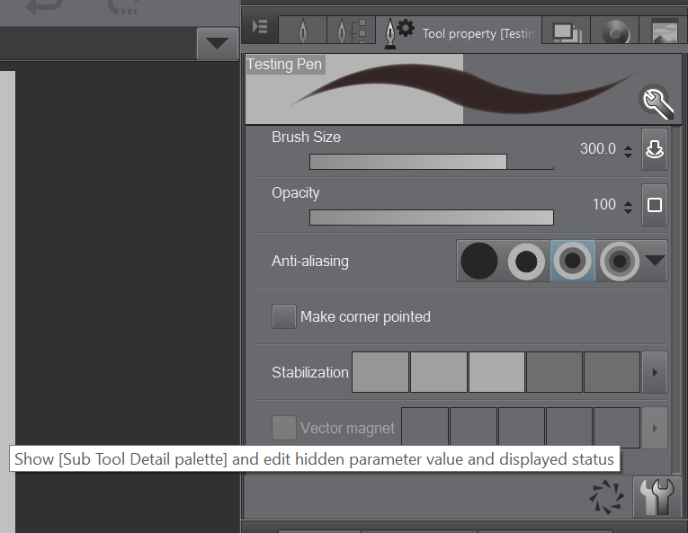Set Stabilization to fifth level box

click(612, 372)
